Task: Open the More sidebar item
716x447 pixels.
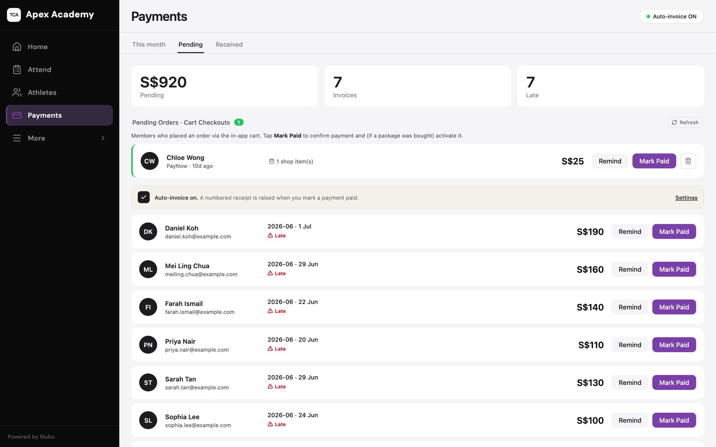Action: click(60, 138)
